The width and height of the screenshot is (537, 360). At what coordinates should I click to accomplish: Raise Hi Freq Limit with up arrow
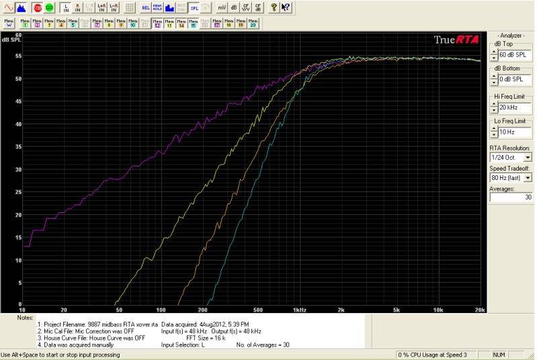click(x=494, y=105)
